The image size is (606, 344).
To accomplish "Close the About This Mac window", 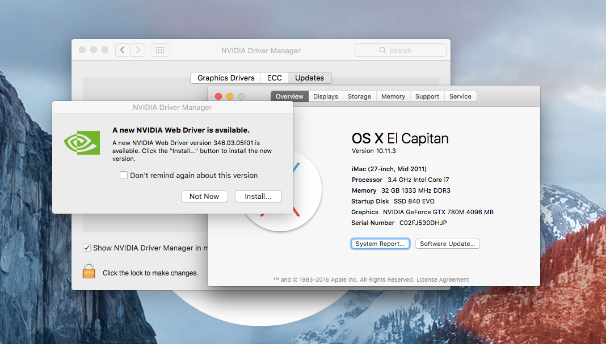I will tap(218, 96).
